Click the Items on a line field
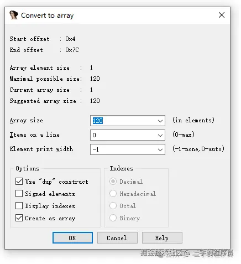 tap(123, 135)
